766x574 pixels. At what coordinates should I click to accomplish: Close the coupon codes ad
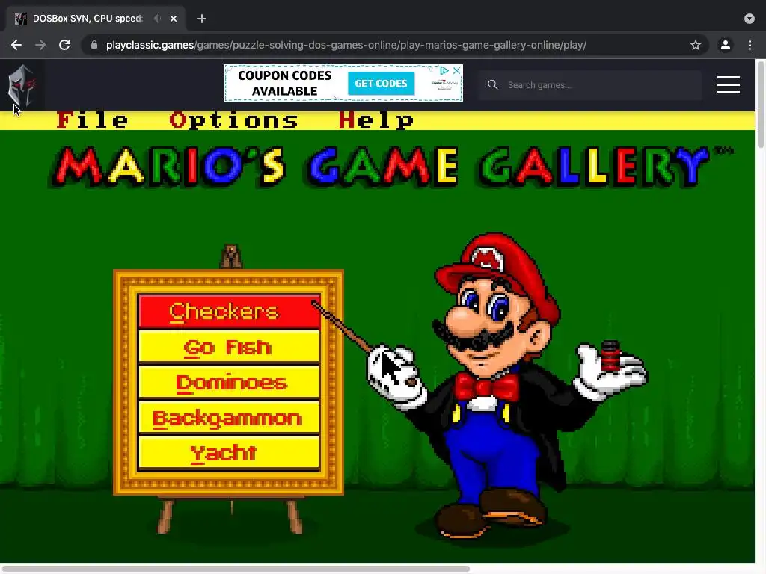point(456,71)
